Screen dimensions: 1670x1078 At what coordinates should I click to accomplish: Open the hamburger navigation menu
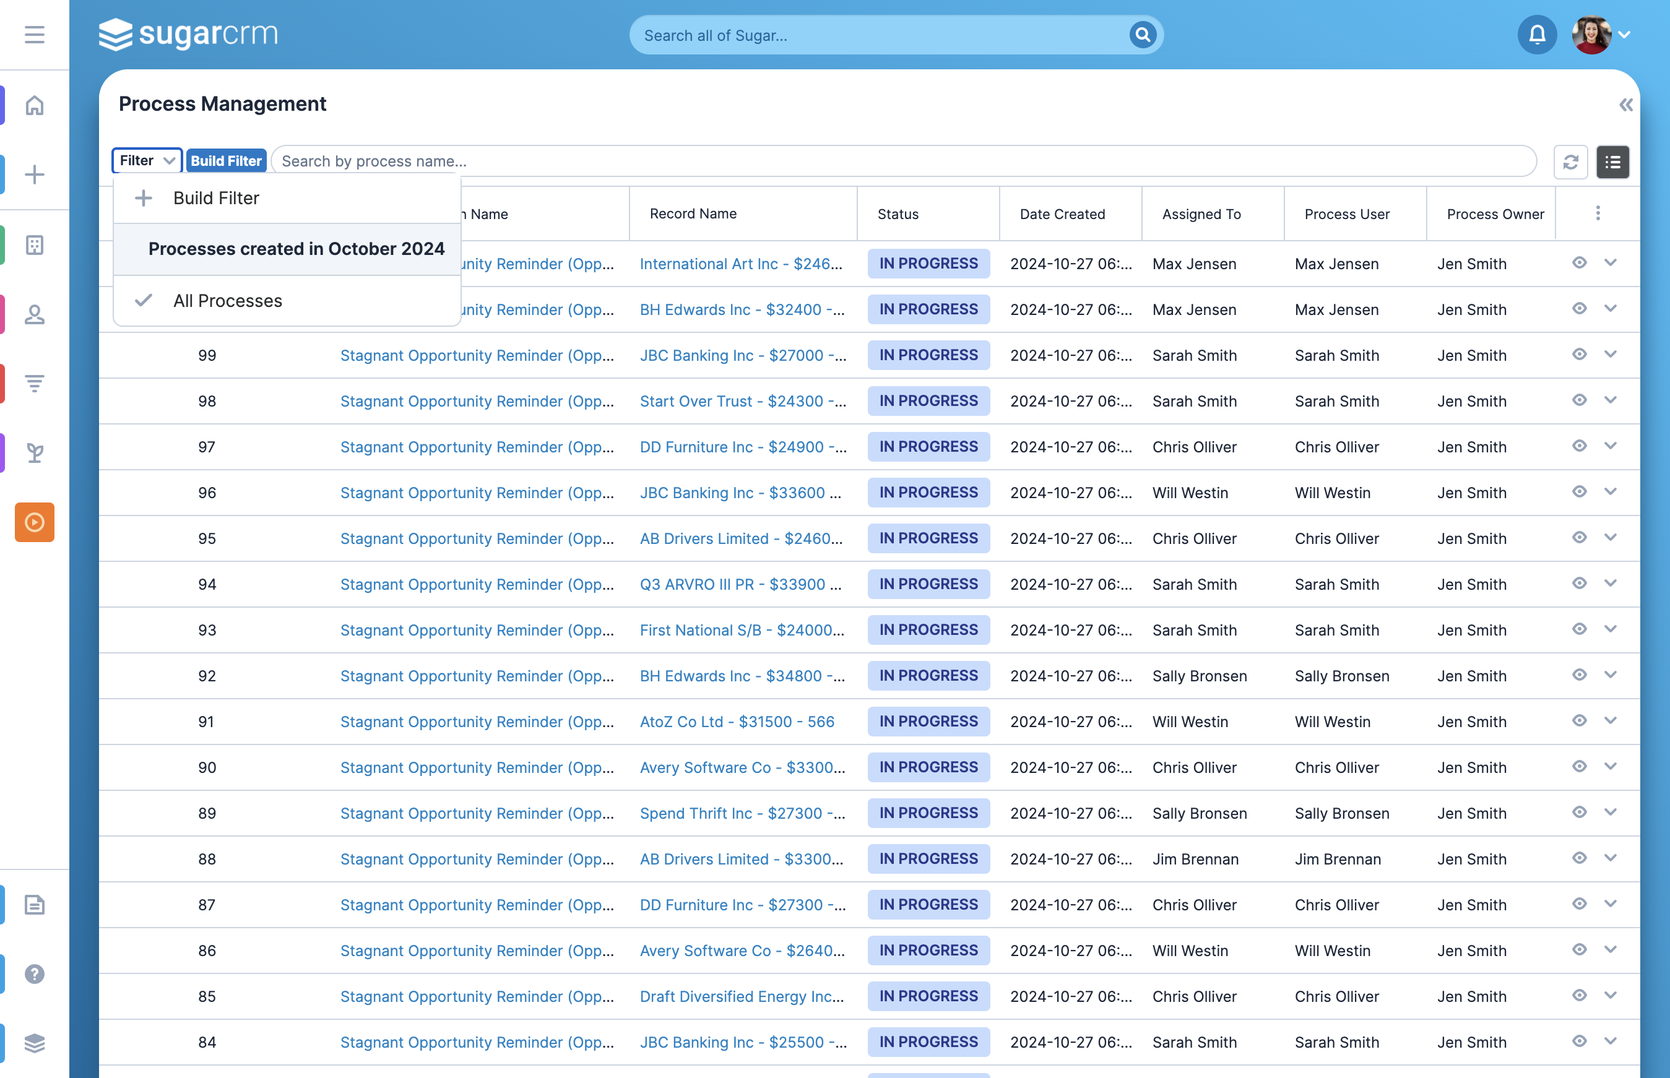(34, 34)
